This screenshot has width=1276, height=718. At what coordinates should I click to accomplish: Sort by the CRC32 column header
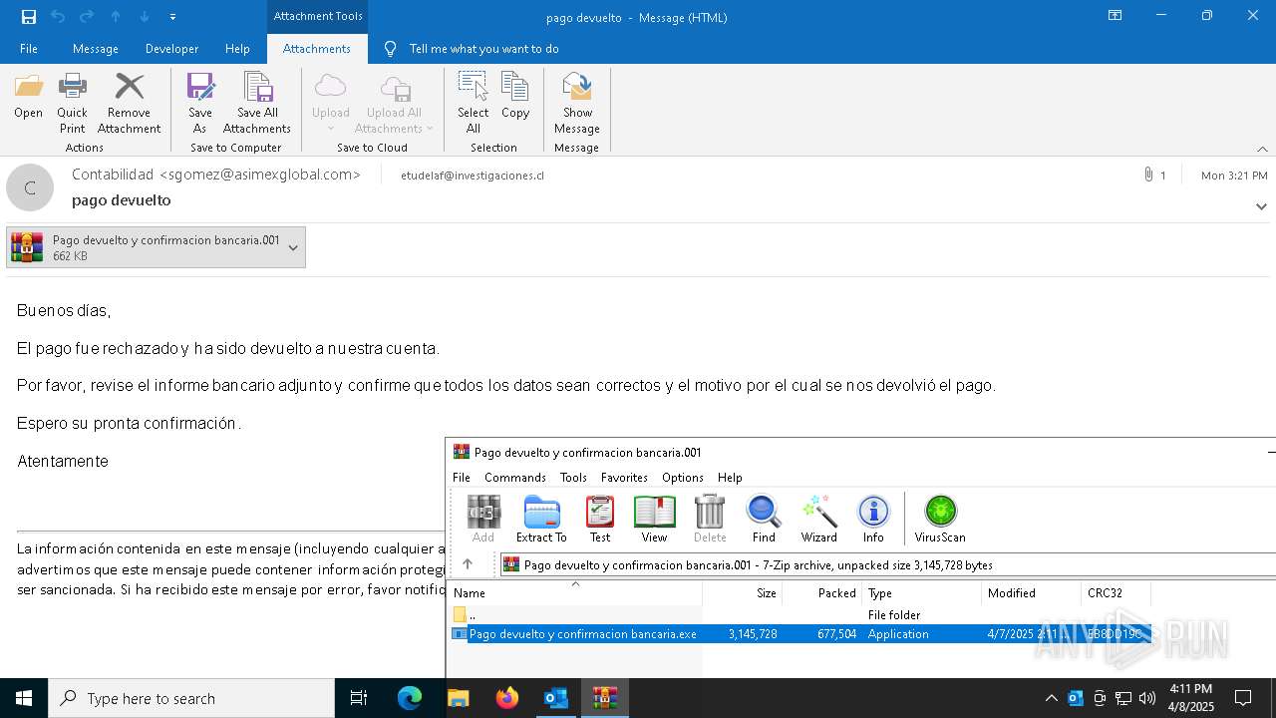(1116, 593)
